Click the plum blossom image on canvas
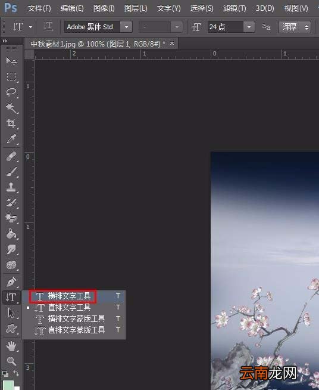 coord(265,271)
